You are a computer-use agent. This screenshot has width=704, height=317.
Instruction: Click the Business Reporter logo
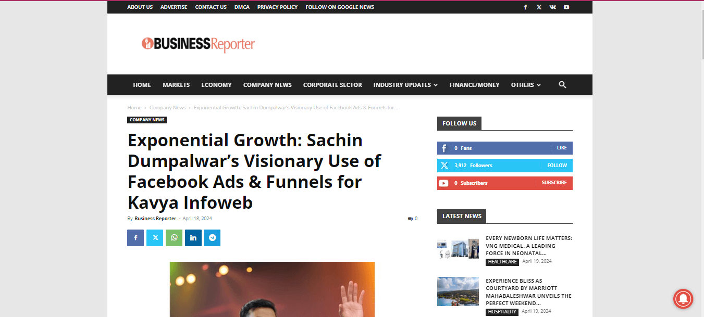pos(198,44)
